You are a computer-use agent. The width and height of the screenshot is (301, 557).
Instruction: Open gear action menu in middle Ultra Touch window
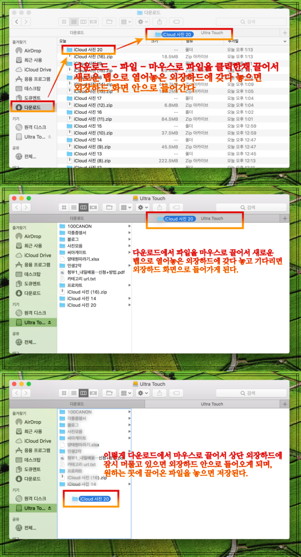tap(143, 207)
